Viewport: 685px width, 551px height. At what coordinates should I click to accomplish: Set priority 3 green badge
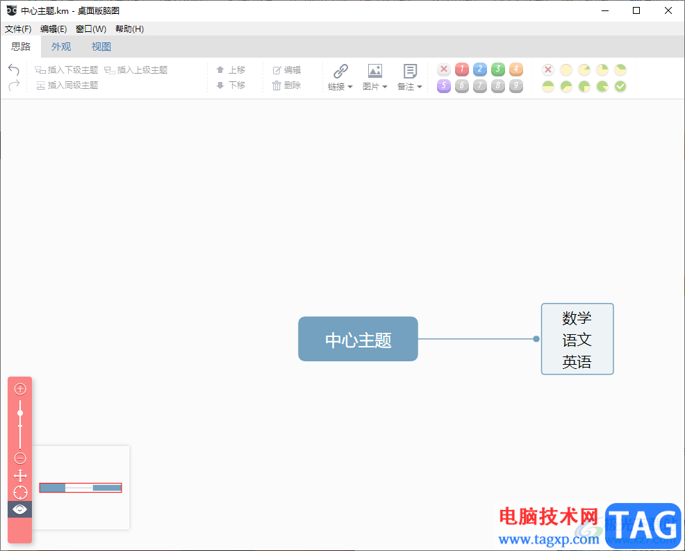point(497,69)
